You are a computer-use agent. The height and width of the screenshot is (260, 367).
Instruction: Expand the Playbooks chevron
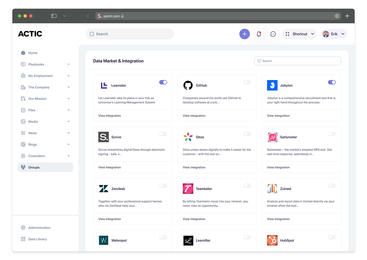coord(69,64)
